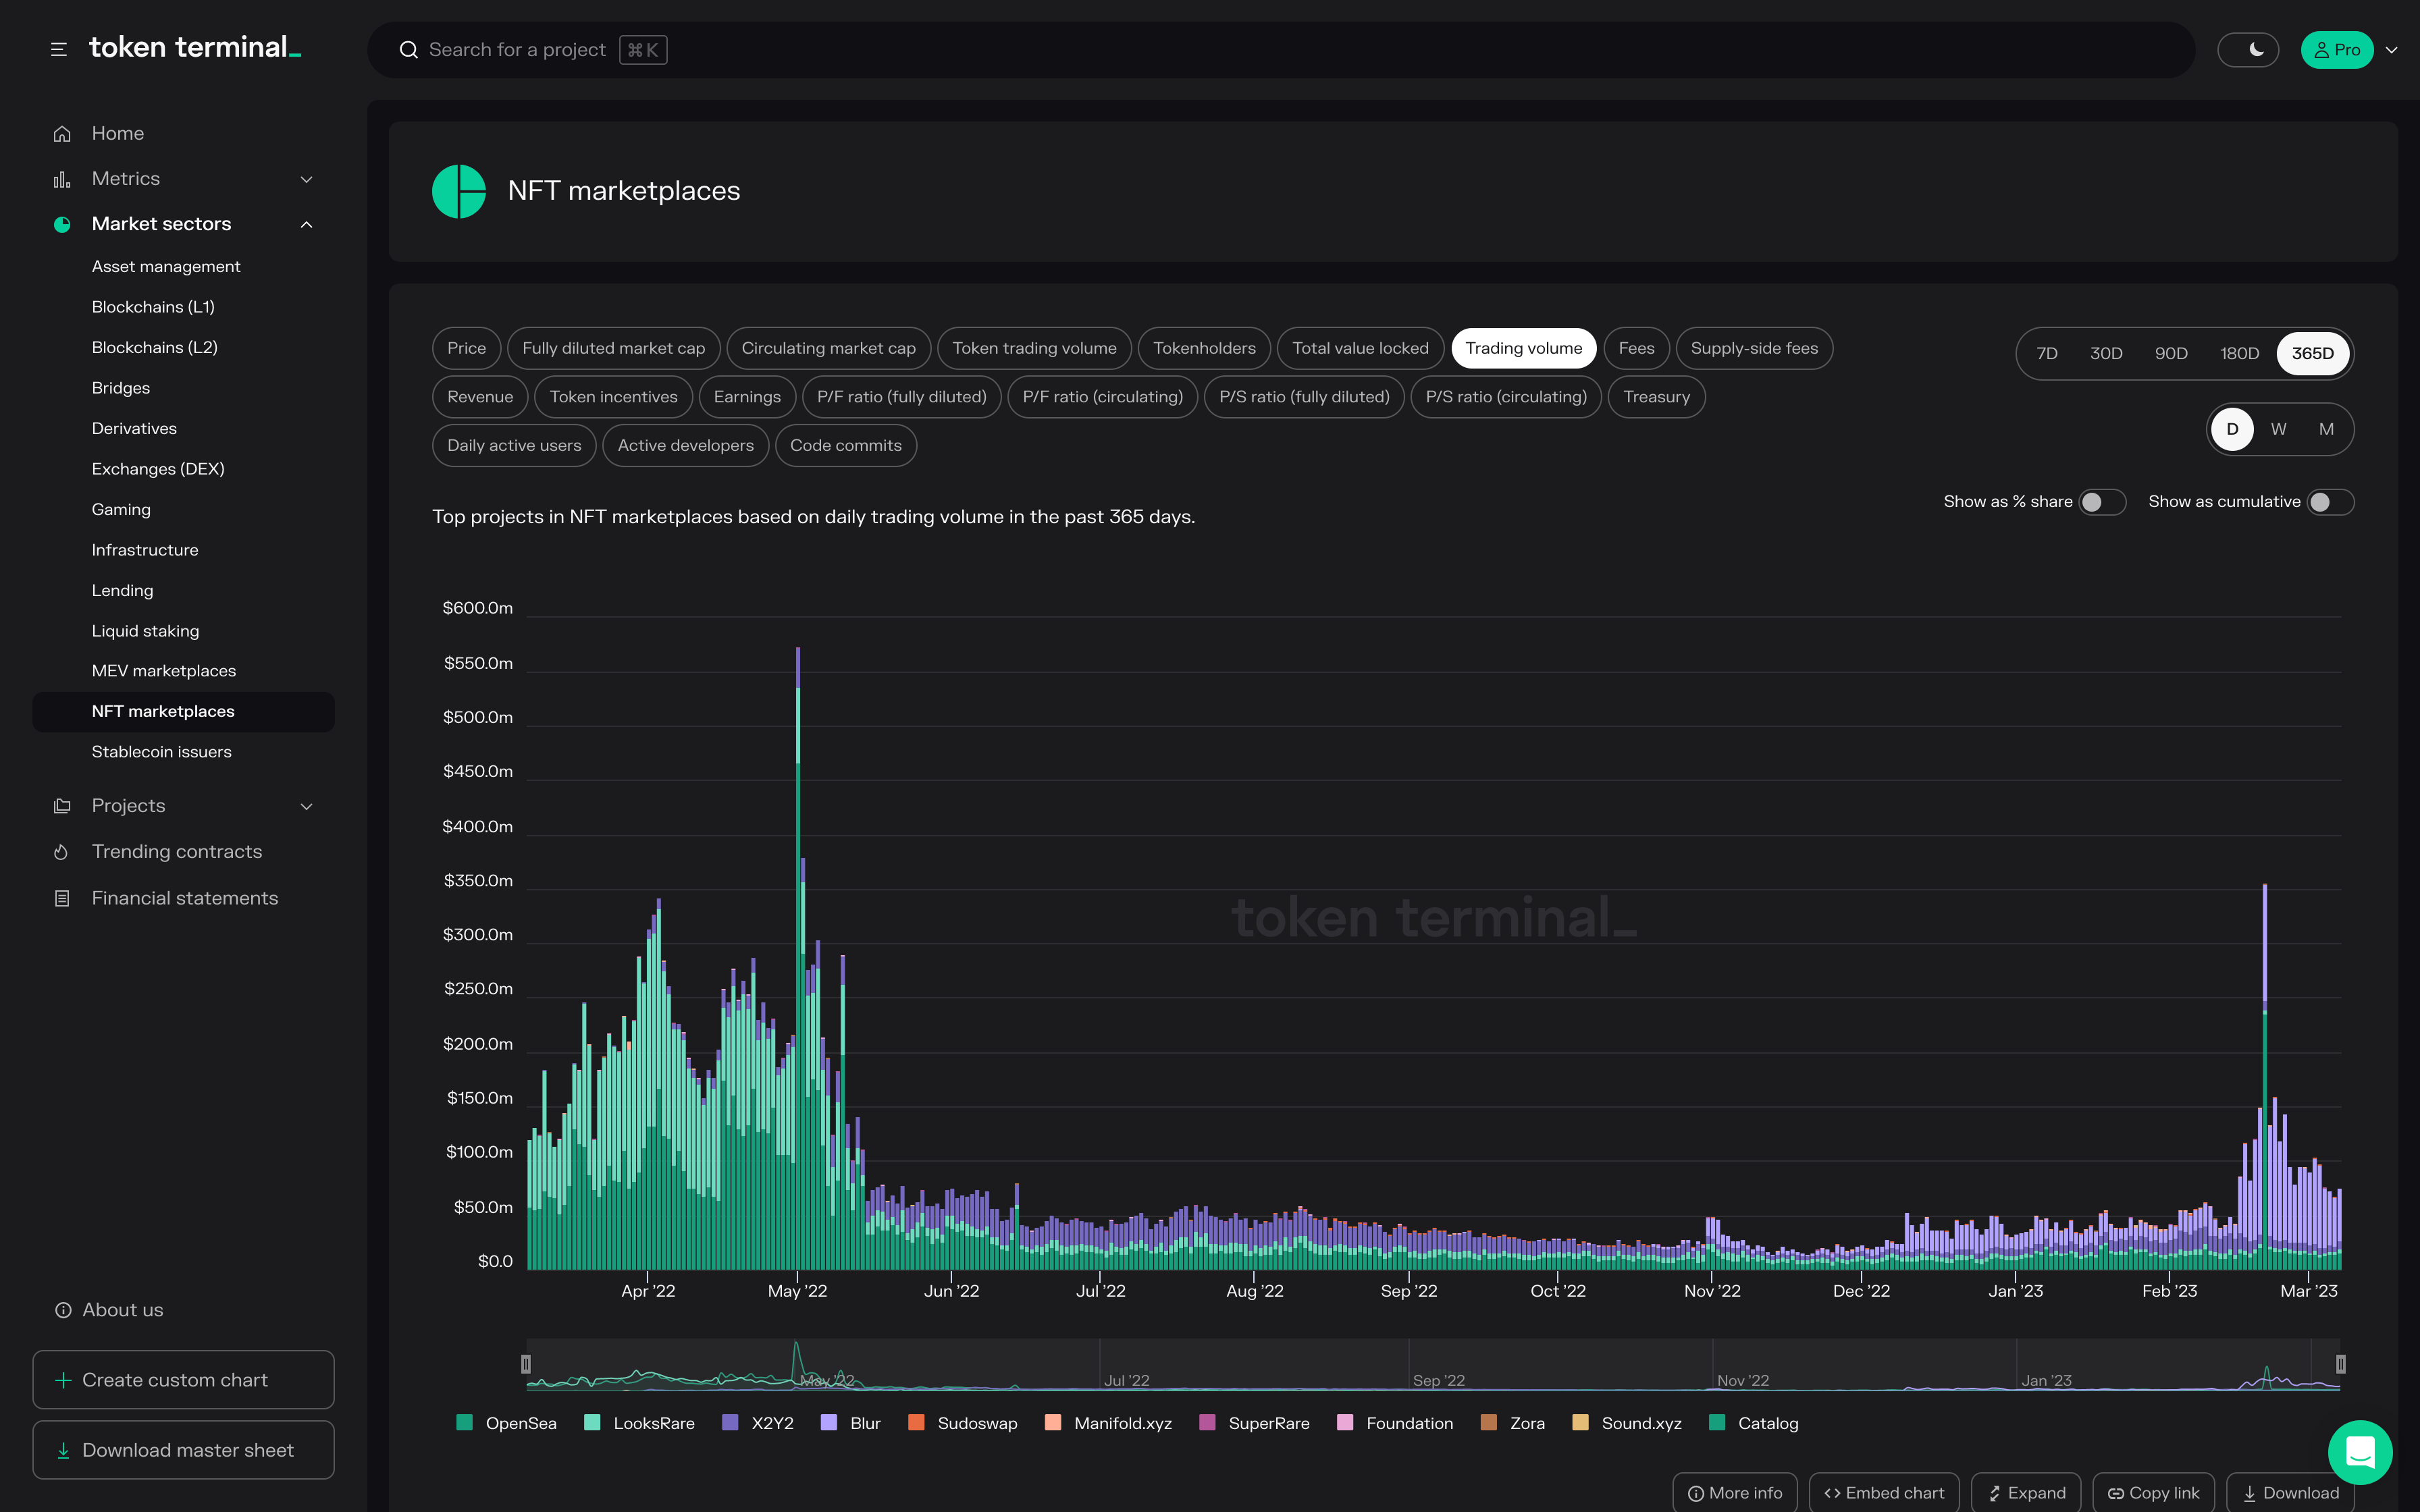The image size is (2420, 1512).
Task: Collapse the Market sectors section
Action: (x=306, y=224)
